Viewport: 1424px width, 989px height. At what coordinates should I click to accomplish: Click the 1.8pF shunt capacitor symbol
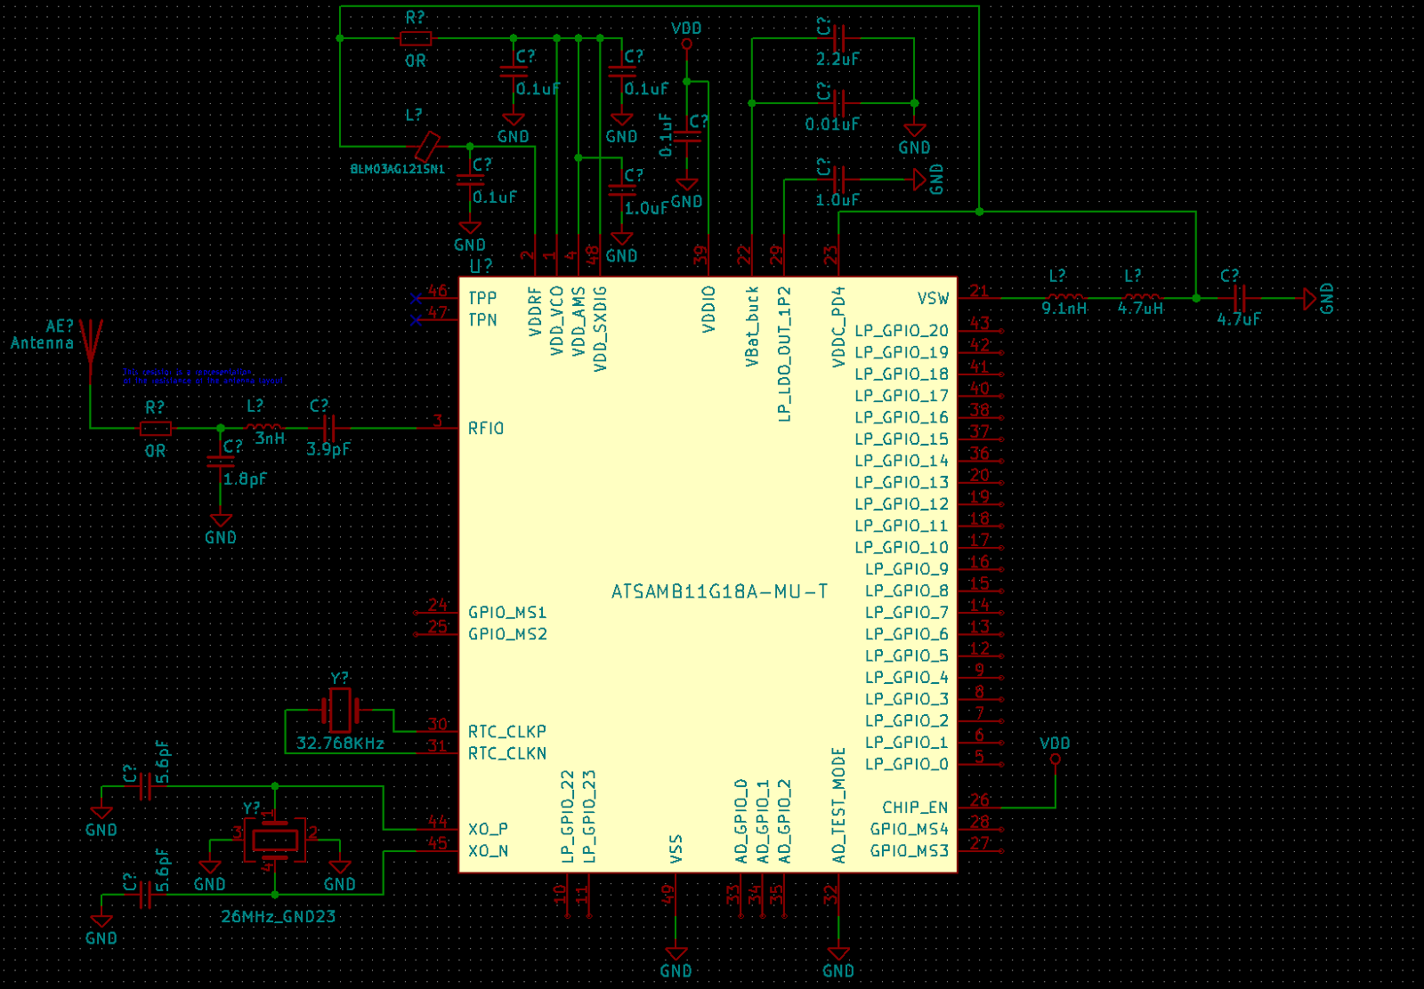coord(221,462)
